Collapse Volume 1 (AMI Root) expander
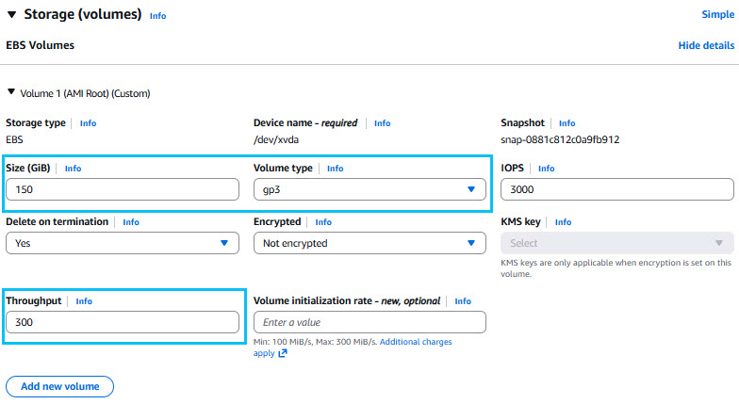The height and width of the screenshot is (404, 739). pos(11,92)
